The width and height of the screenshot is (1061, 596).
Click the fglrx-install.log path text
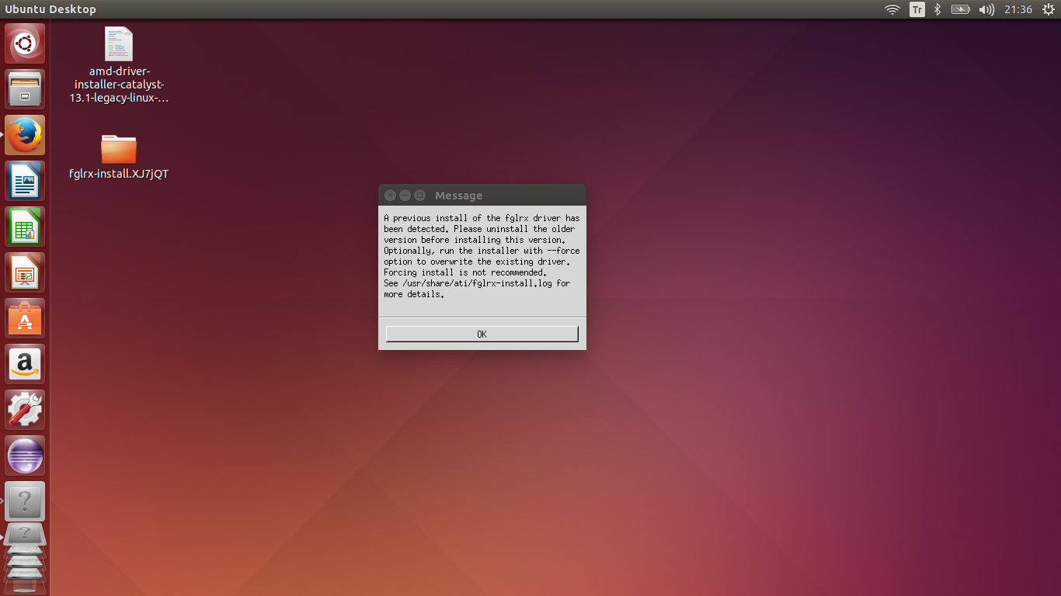tap(477, 283)
